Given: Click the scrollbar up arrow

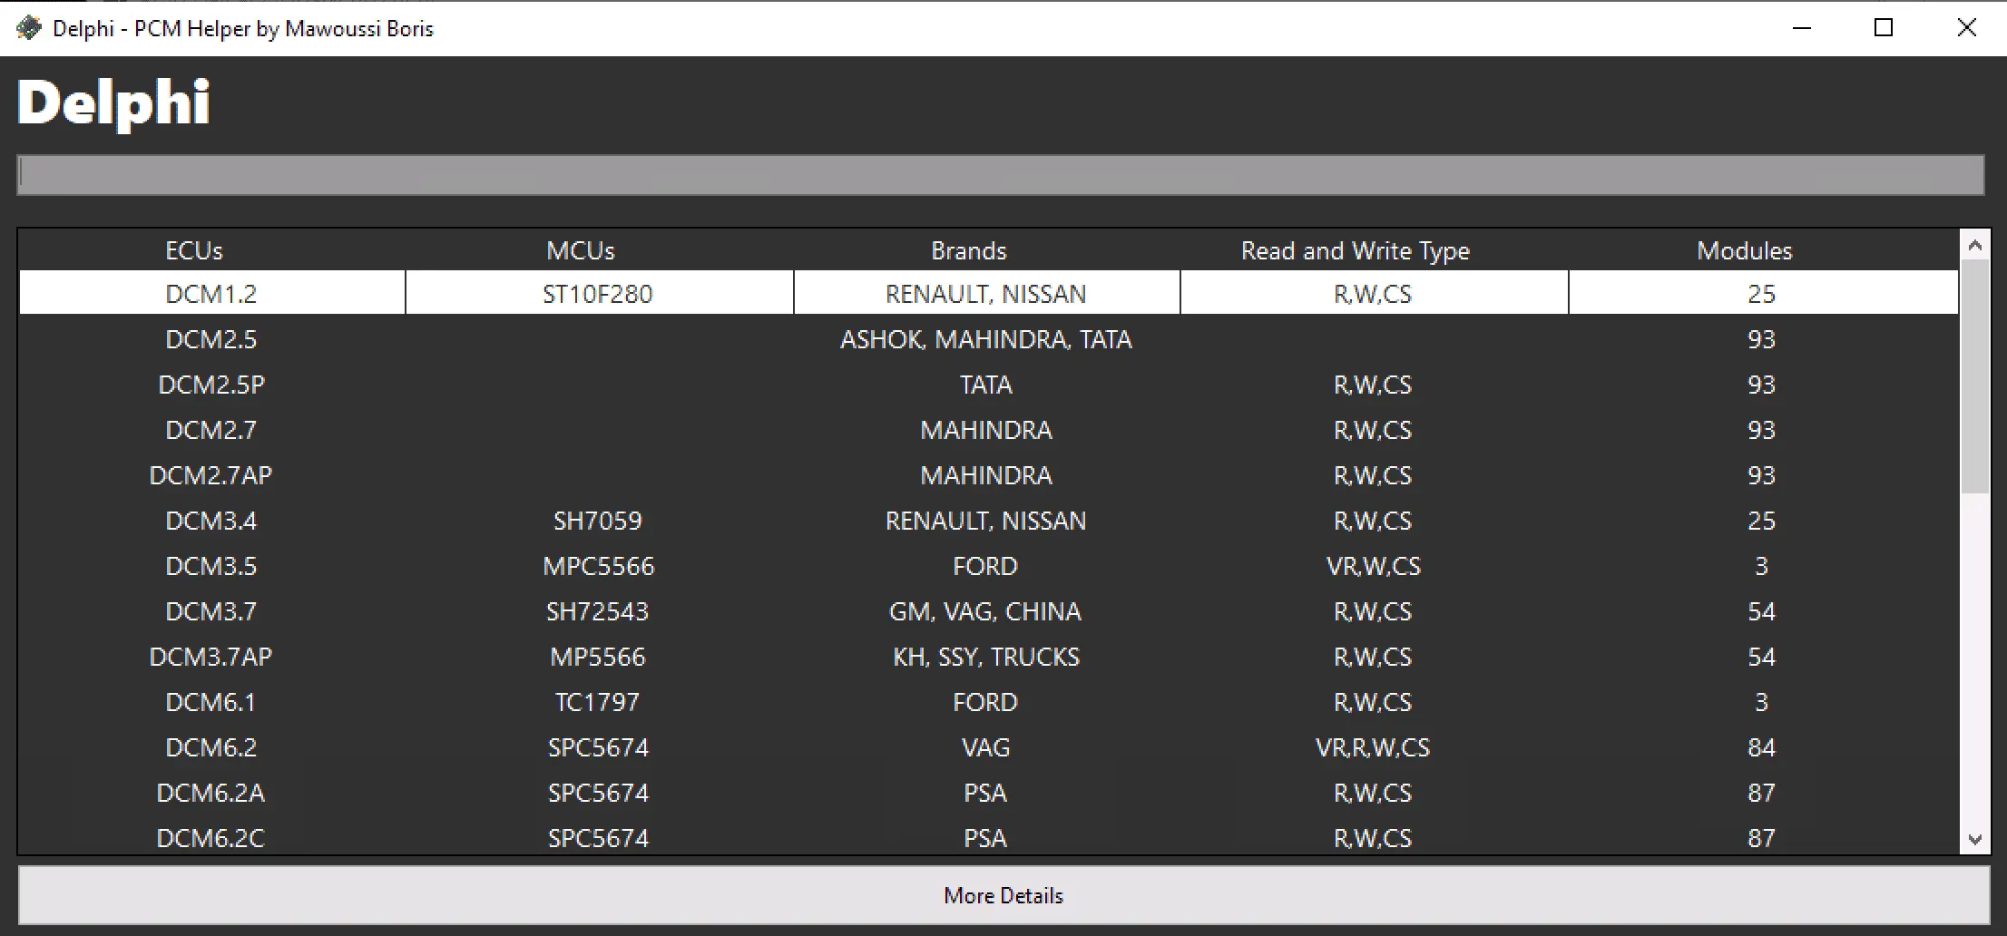Looking at the screenshot, I should pos(1974,245).
